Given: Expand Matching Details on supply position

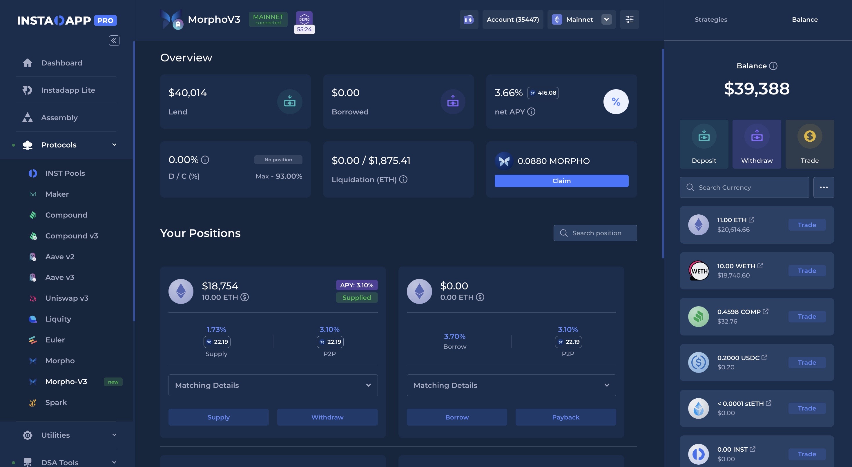Looking at the screenshot, I should pyautogui.click(x=273, y=385).
